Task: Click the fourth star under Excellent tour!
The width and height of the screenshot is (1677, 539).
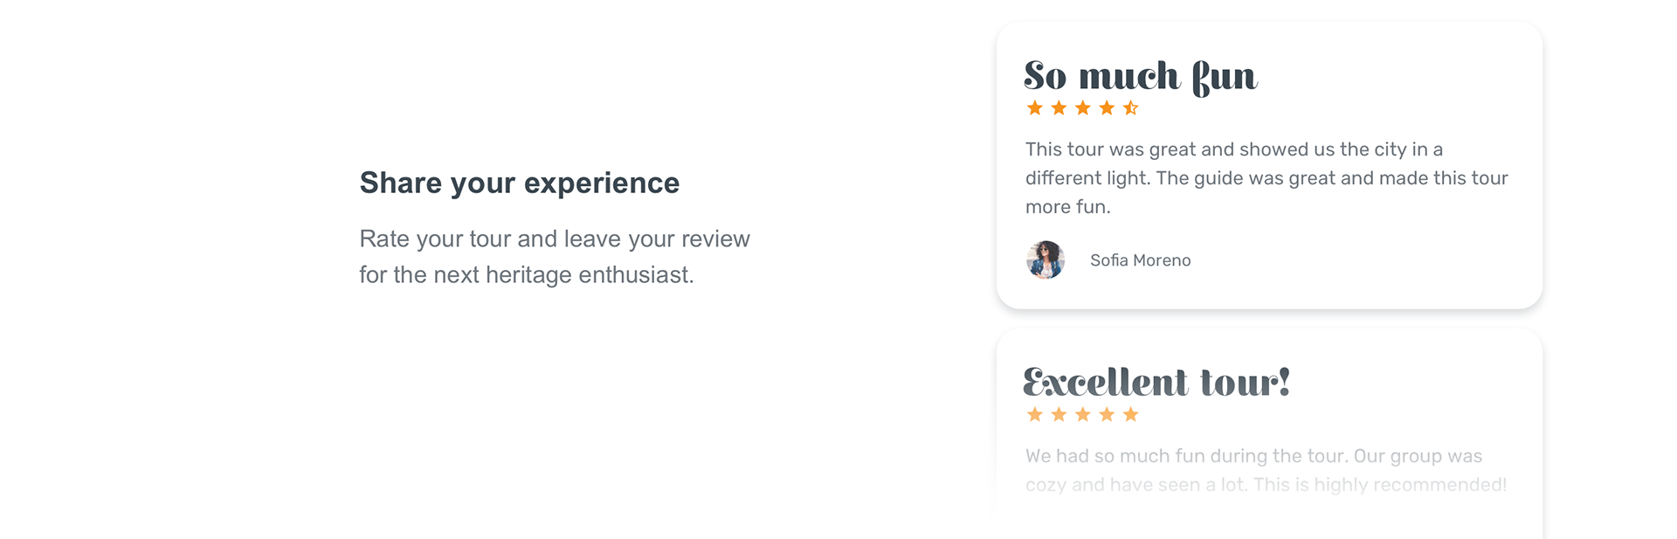Action: pyautogui.click(x=1107, y=415)
